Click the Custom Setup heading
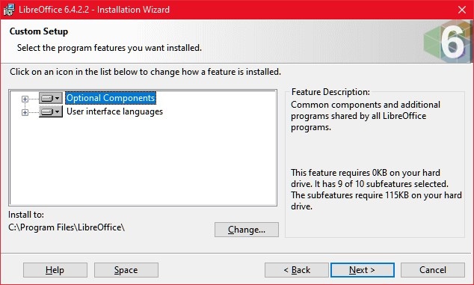 click(x=39, y=31)
